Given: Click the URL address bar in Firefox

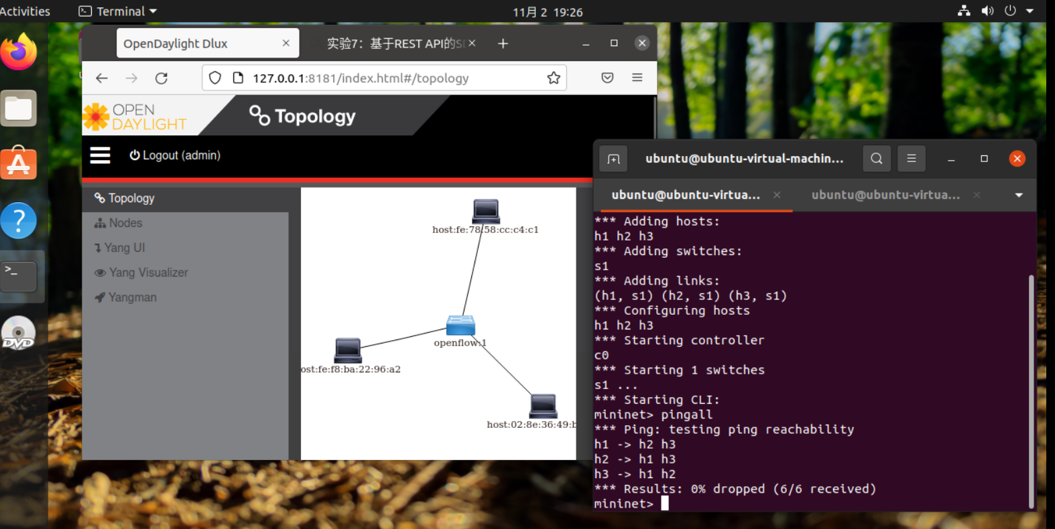Looking at the screenshot, I should [x=384, y=78].
